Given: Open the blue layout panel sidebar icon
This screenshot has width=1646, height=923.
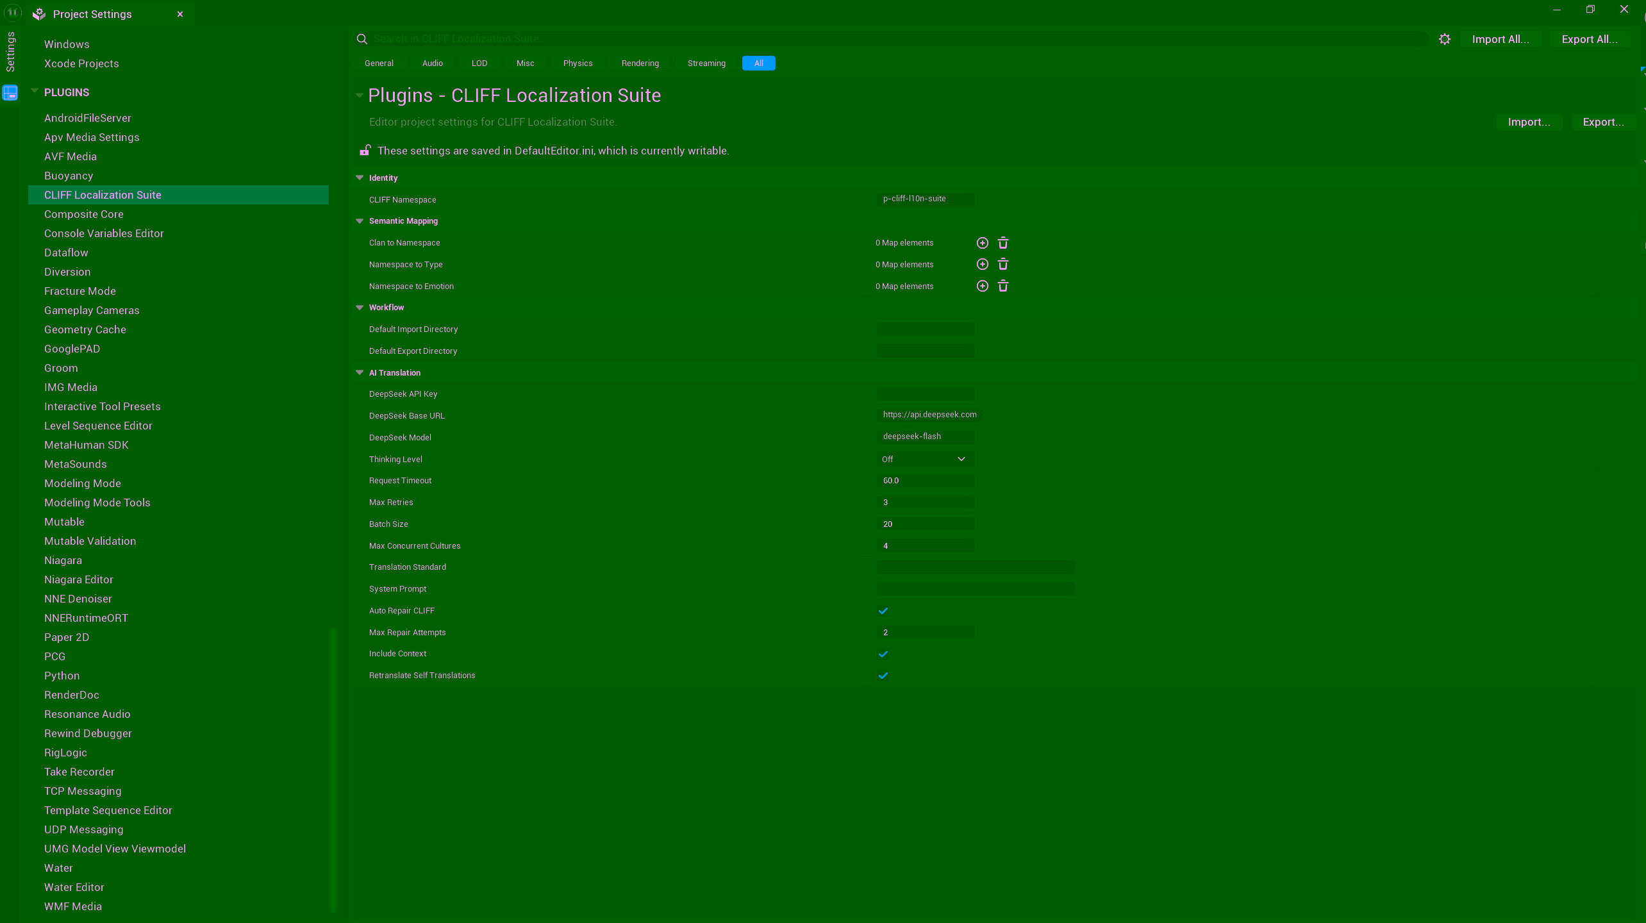Looking at the screenshot, I should [10, 93].
